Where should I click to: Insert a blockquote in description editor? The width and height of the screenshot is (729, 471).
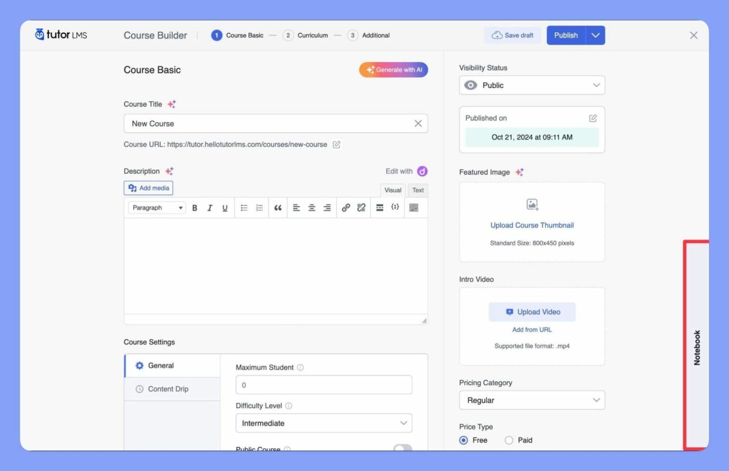(278, 208)
